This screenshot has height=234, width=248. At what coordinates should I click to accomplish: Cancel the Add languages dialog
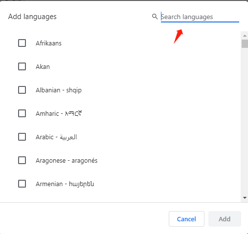coord(186,219)
